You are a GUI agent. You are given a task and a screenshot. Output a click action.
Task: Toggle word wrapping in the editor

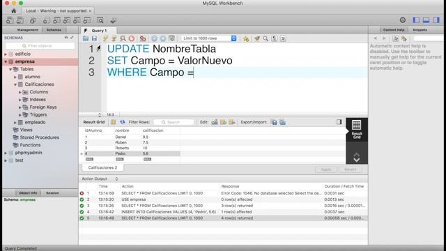pos(283,38)
